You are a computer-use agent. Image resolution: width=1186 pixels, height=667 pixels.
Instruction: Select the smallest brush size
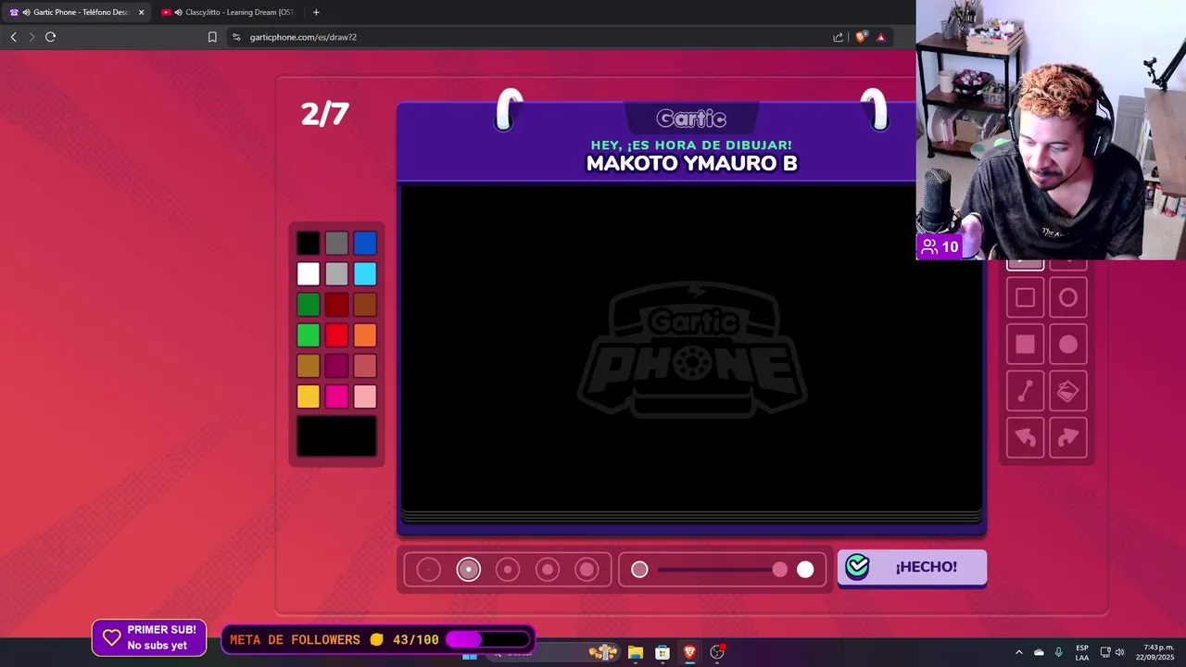(428, 570)
